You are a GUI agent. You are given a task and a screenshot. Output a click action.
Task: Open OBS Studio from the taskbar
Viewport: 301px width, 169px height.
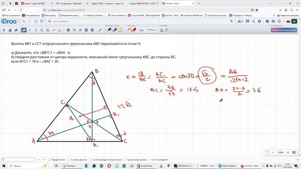pos(184,166)
